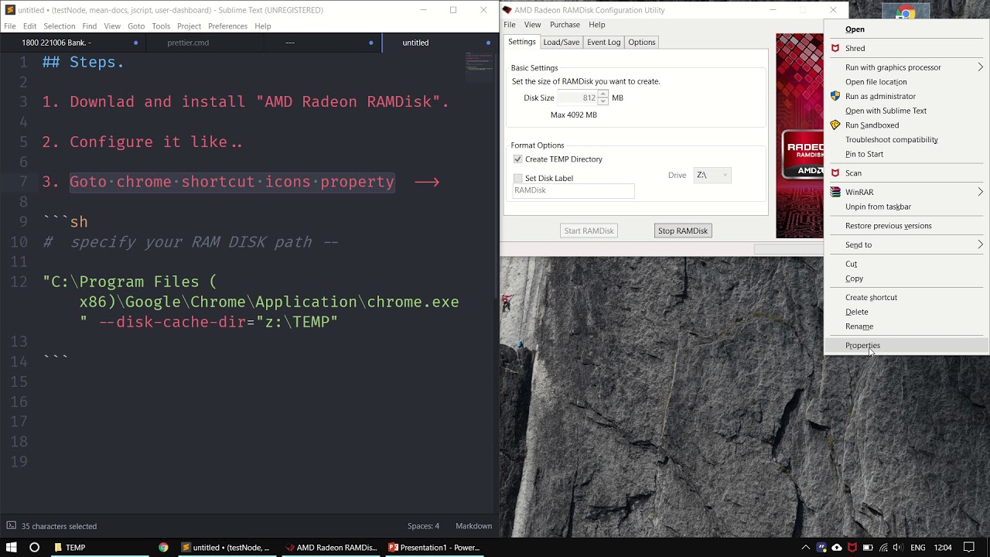The width and height of the screenshot is (990, 557).
Task: Switch to PowerPoint Presentation1 taskbar button
Action: pos(435,547)
